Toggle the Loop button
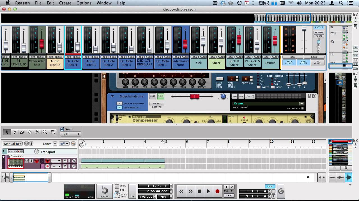The height and width of the screenshot is (201, 359). (x=270, y=186)
